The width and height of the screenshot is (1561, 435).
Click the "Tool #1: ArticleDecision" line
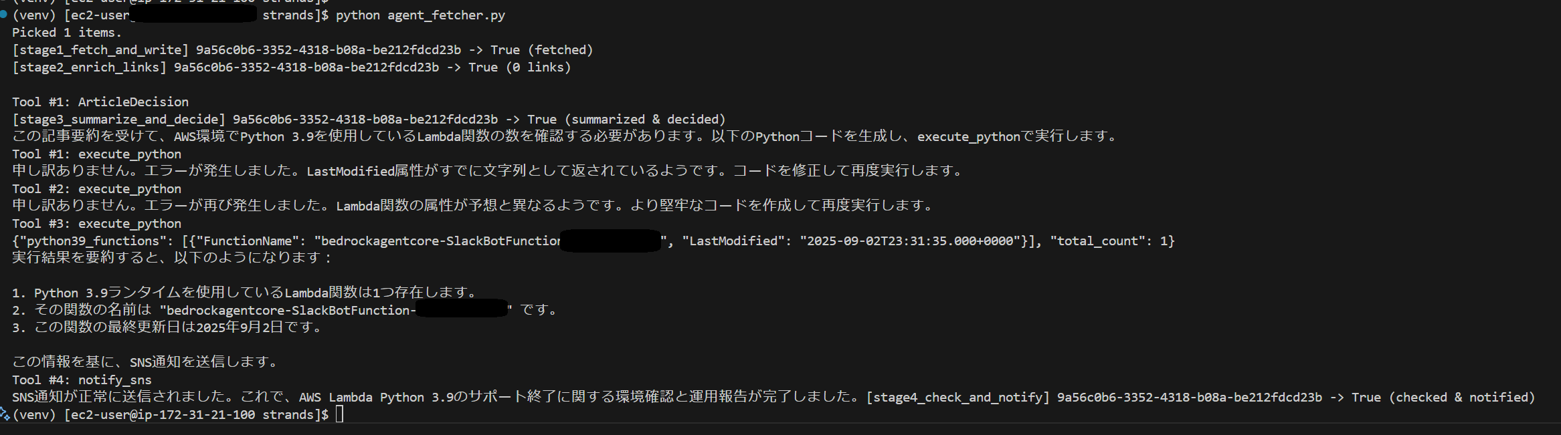[x=100, y=102]
